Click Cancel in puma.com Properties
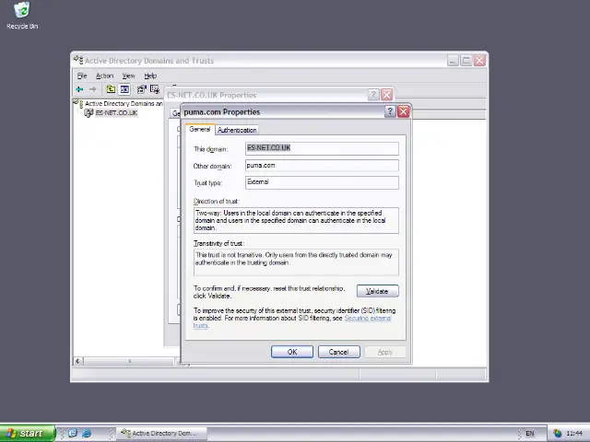Viewport: 590px width, 442px height. 338,352
